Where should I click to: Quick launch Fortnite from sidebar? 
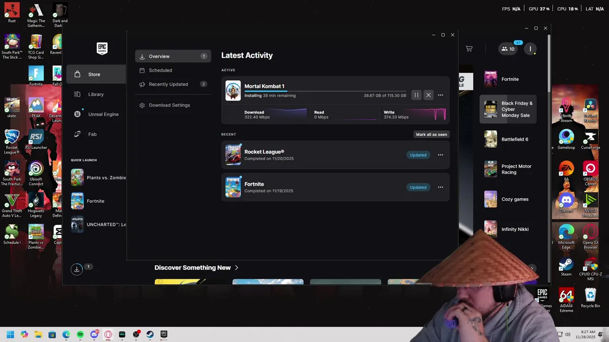[x=98, y=201]
